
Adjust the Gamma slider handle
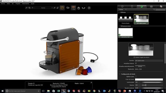pos(146,85)
